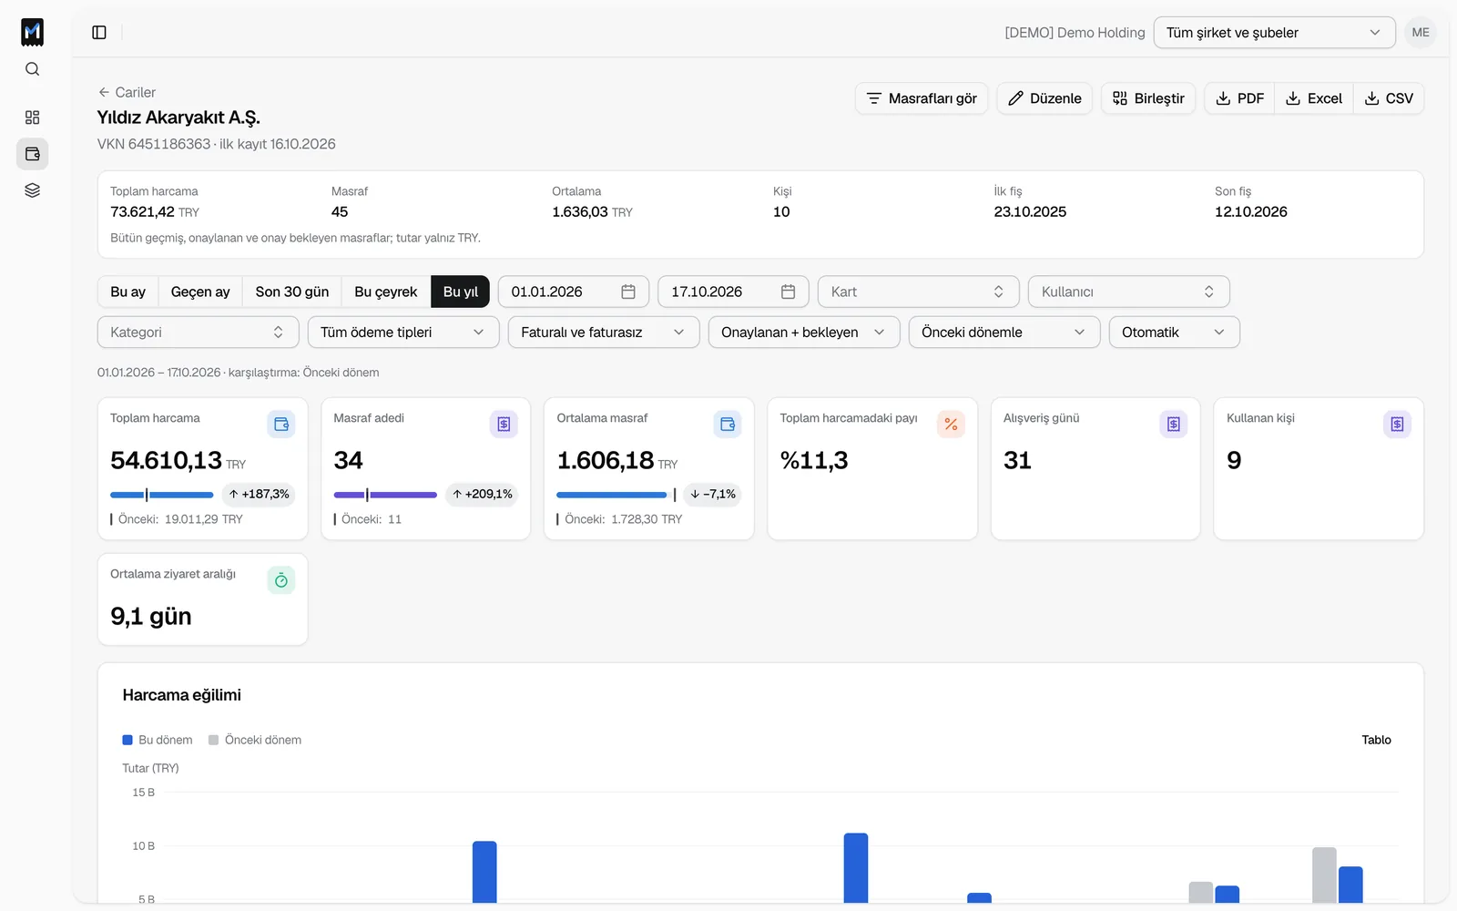Screen dimensions: 1457x911
Task: Click the ME user avatar
Action: (1420, 33)
